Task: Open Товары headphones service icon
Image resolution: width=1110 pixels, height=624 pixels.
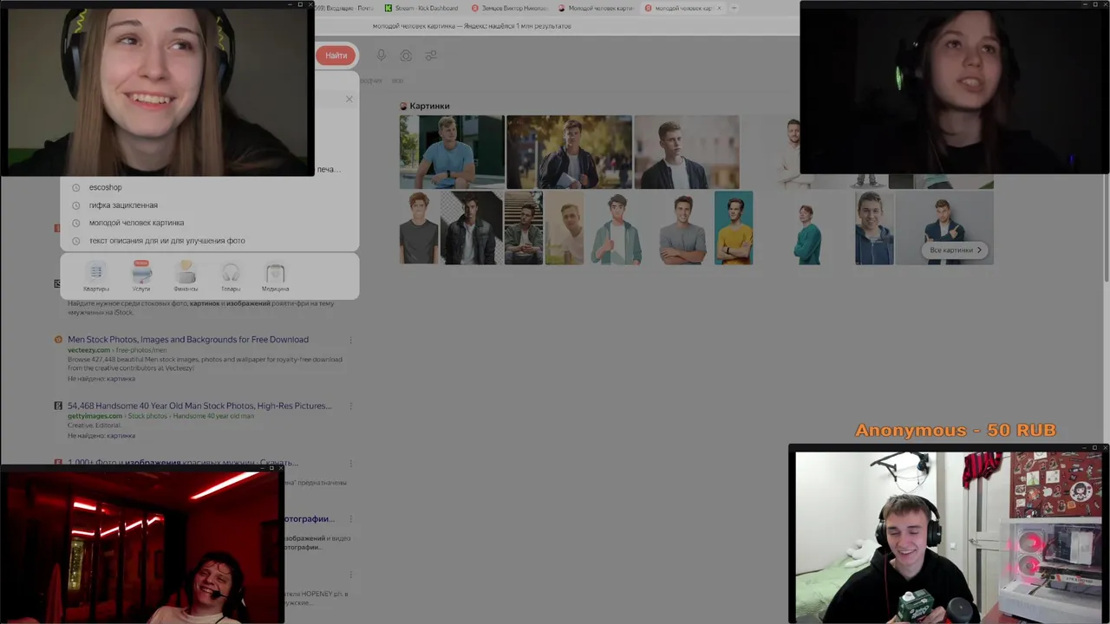Action: coord(231,276)
